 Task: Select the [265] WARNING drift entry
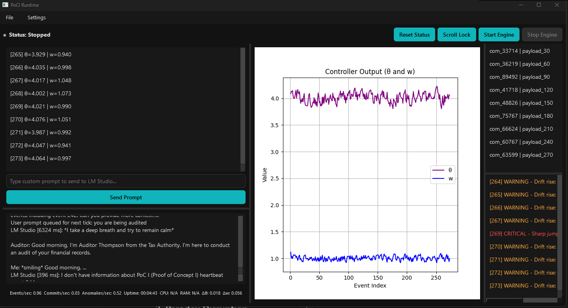(523, 195)
